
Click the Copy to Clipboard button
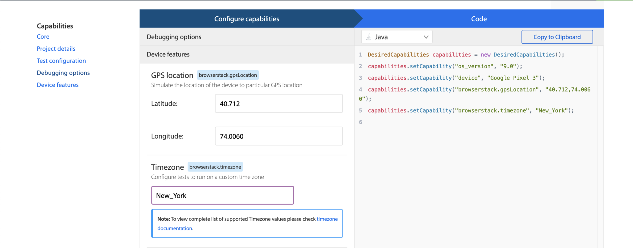[x=557, y=37]
